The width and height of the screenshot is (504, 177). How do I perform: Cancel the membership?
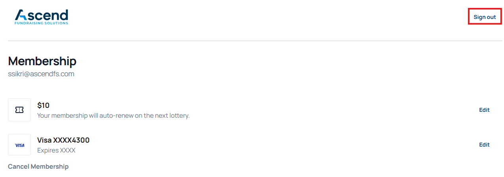(x=38, y=166)
